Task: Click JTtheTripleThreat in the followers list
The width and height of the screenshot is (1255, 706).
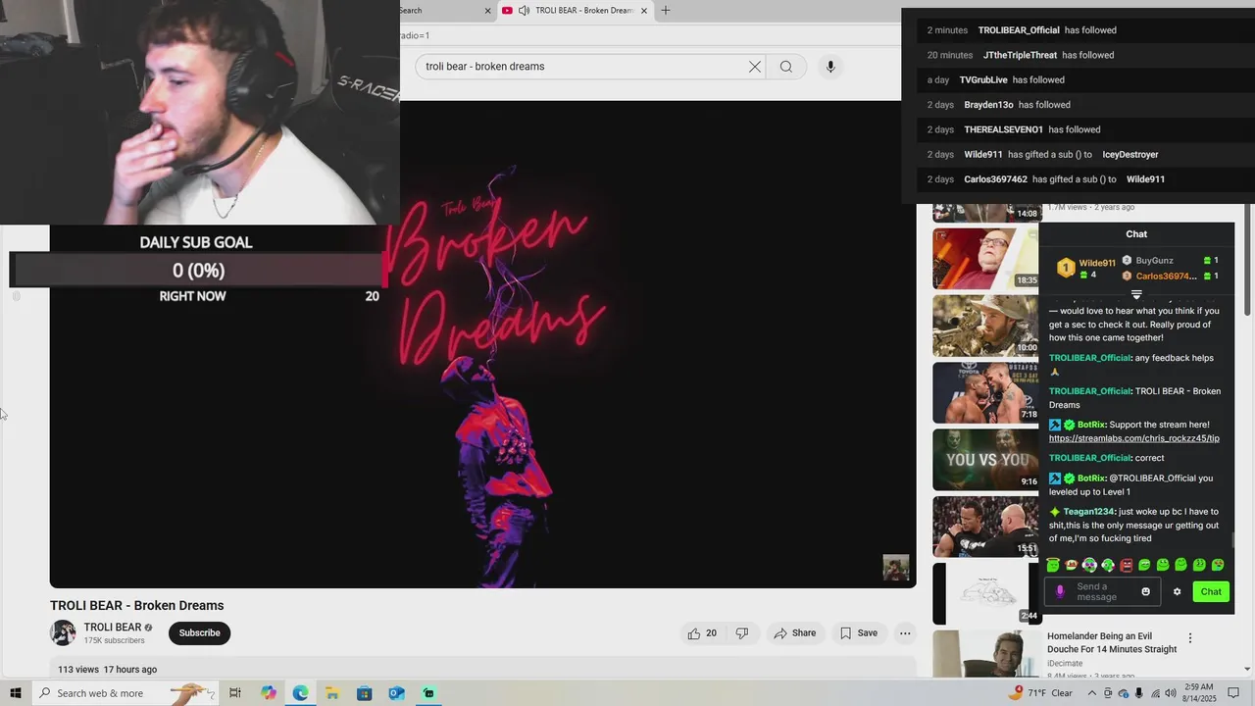Action: click(1021, 55)
